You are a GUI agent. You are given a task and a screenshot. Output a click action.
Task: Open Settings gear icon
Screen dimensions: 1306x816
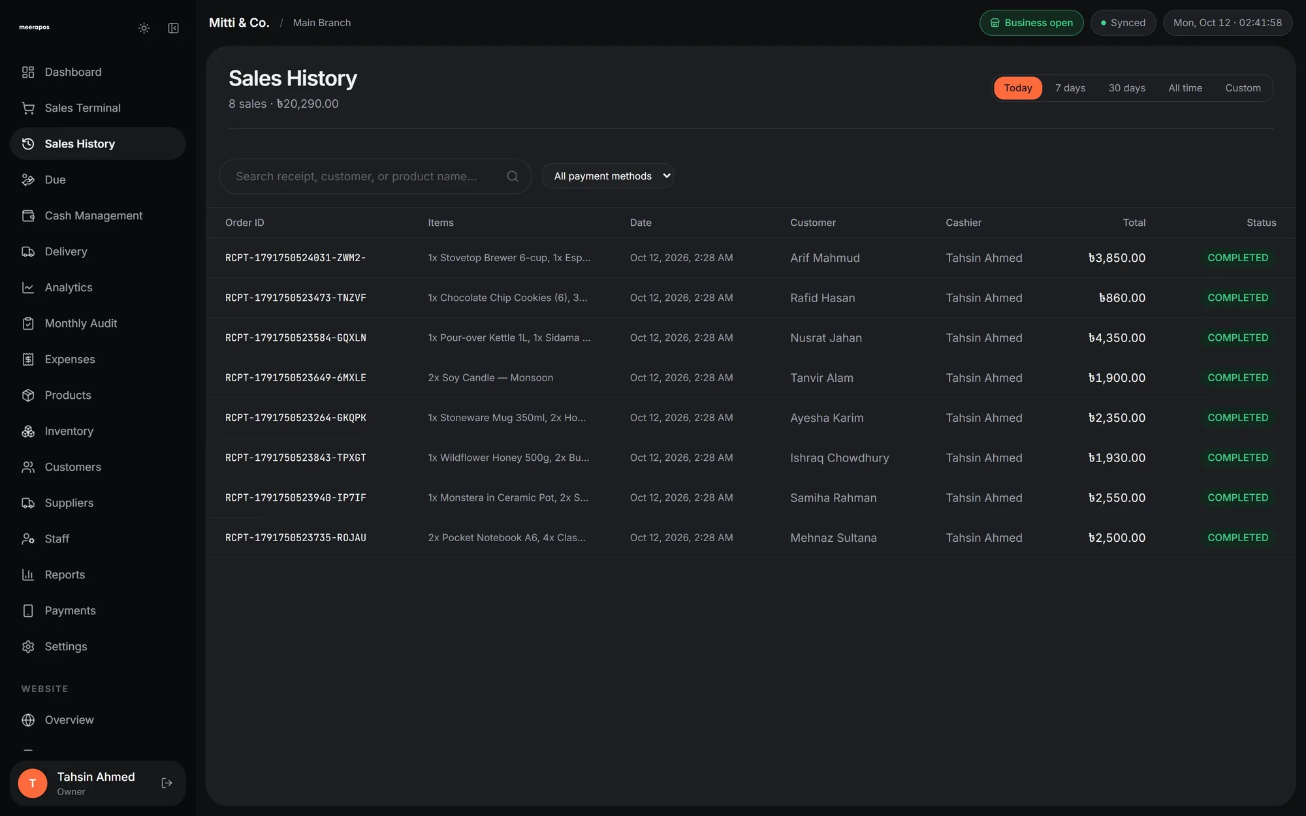(x=28, y=646)
